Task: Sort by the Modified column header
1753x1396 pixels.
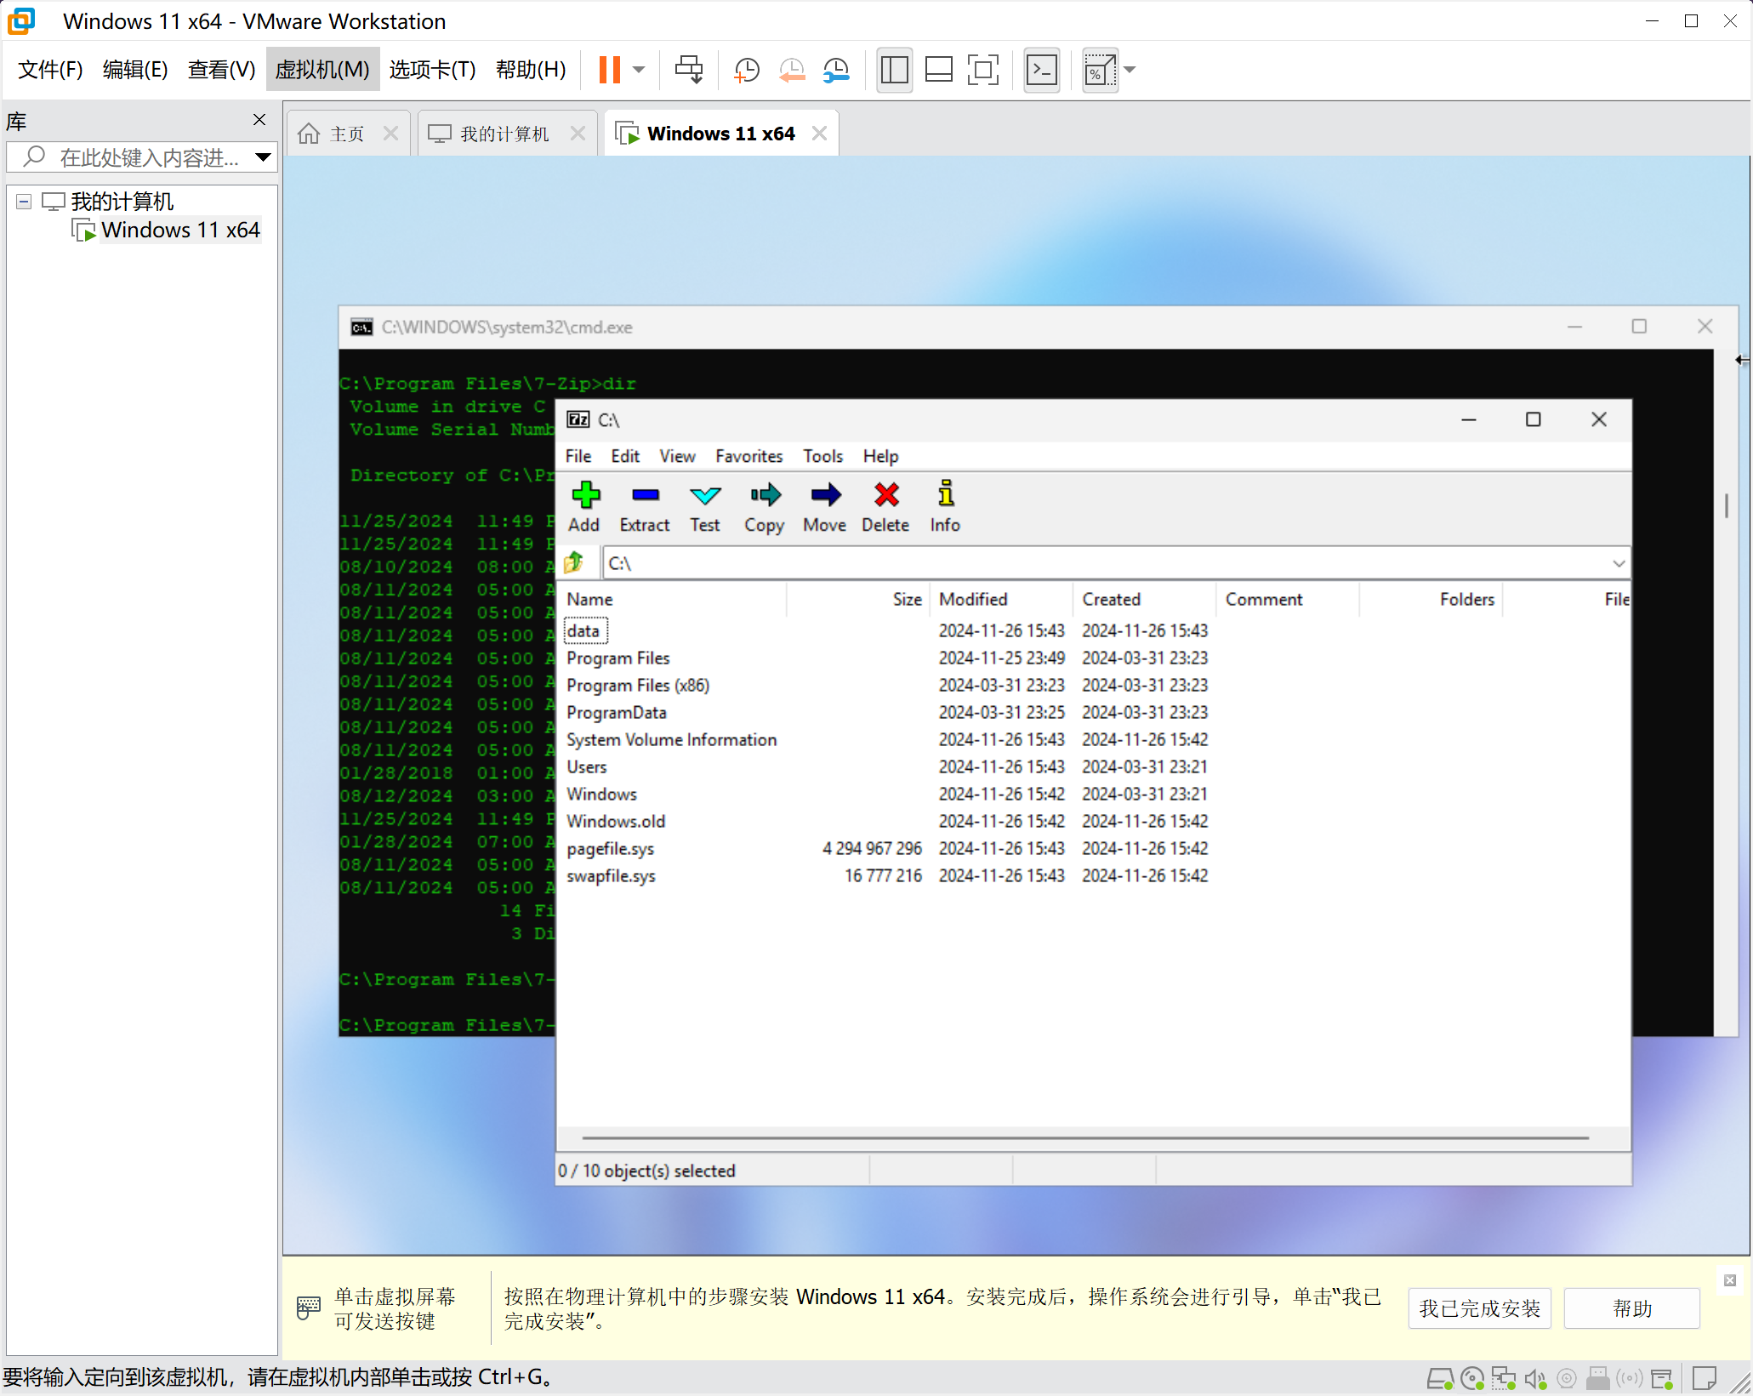Action: click(x=1001, y=599)
